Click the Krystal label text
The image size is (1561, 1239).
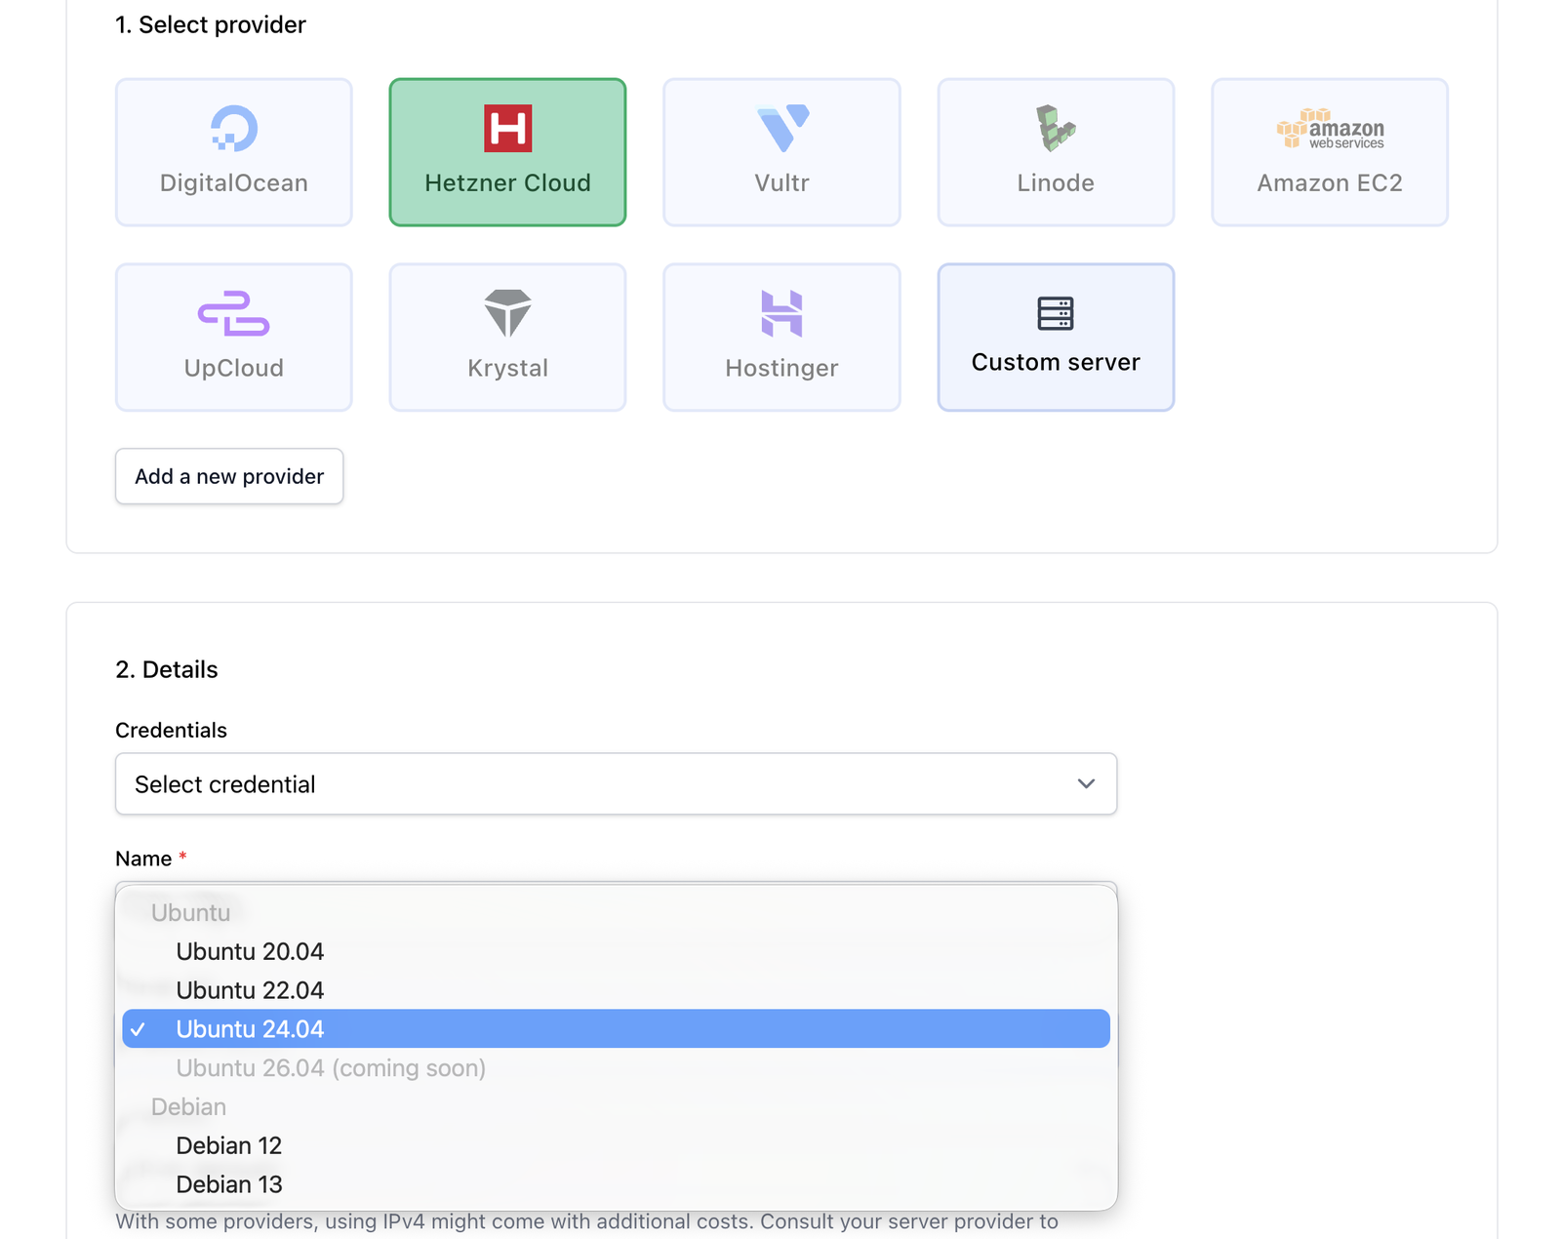point(507,368)
